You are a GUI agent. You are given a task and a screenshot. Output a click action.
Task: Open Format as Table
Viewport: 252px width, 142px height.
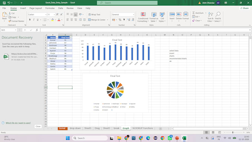pos(154,17)
